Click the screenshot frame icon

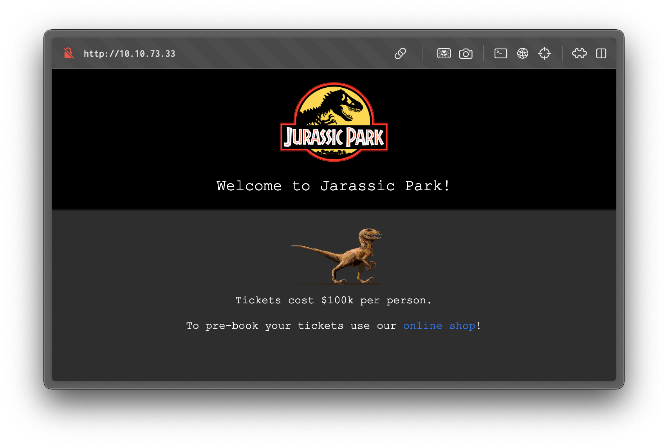(x=444, y=53)
